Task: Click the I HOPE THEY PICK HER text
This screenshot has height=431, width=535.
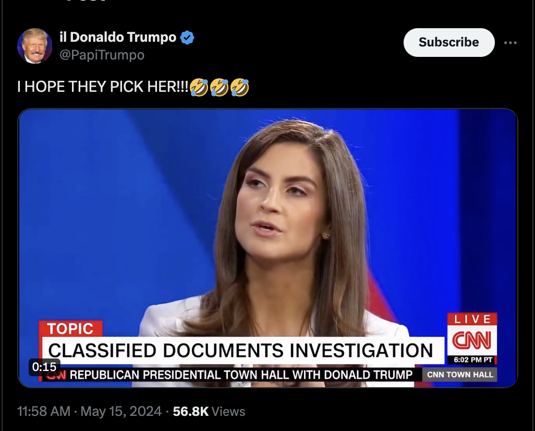Action: tap(103, 87)
